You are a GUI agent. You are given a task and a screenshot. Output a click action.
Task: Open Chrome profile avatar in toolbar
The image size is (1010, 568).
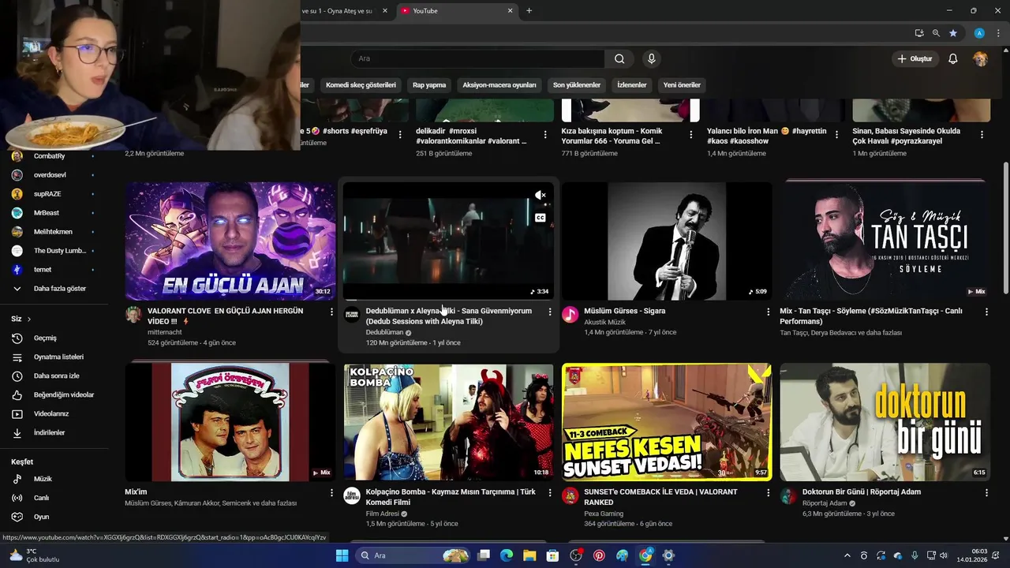click(x=979, y=33)
